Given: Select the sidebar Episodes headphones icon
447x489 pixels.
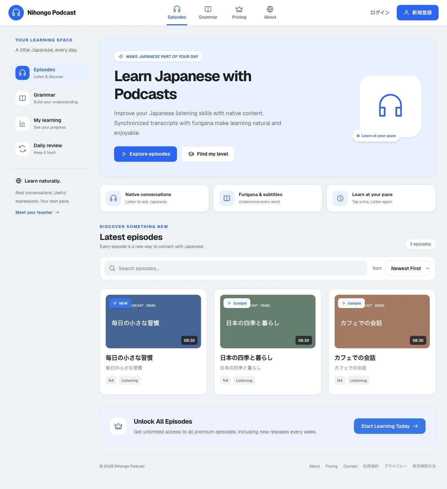Looking at the screenshot, I should 22,73.
